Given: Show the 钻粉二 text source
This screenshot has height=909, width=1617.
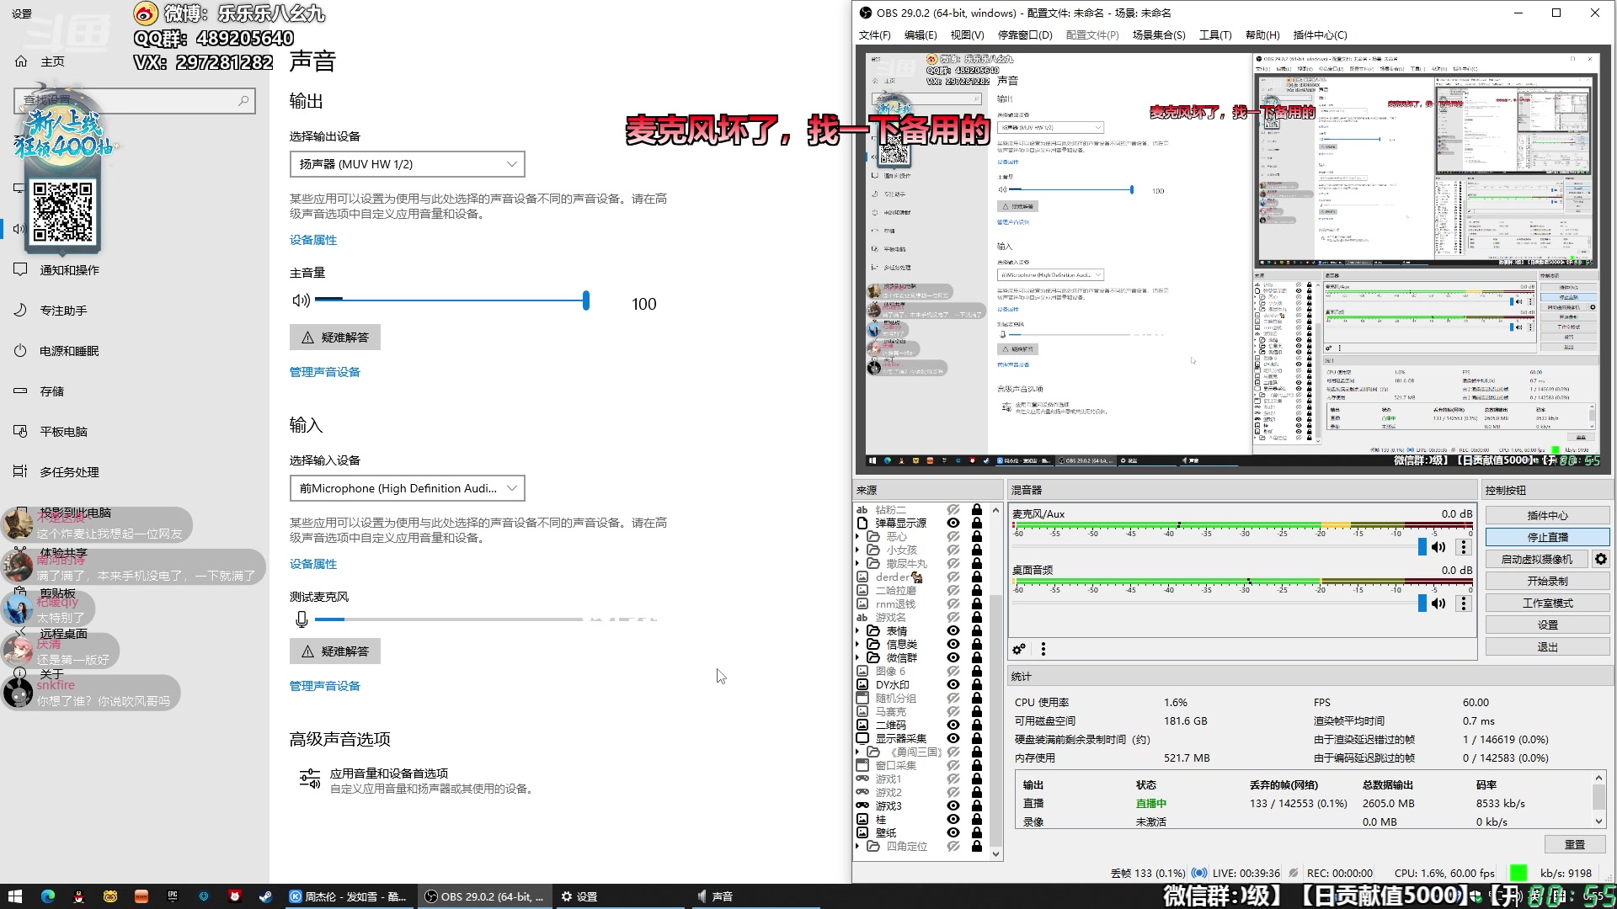Looking at the screenshot, I should (x=953, y=509).
